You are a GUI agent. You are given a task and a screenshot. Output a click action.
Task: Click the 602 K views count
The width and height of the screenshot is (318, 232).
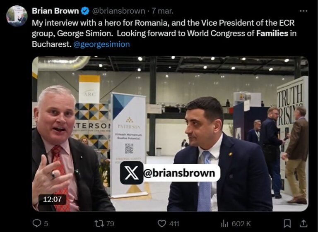coord(241,224)
